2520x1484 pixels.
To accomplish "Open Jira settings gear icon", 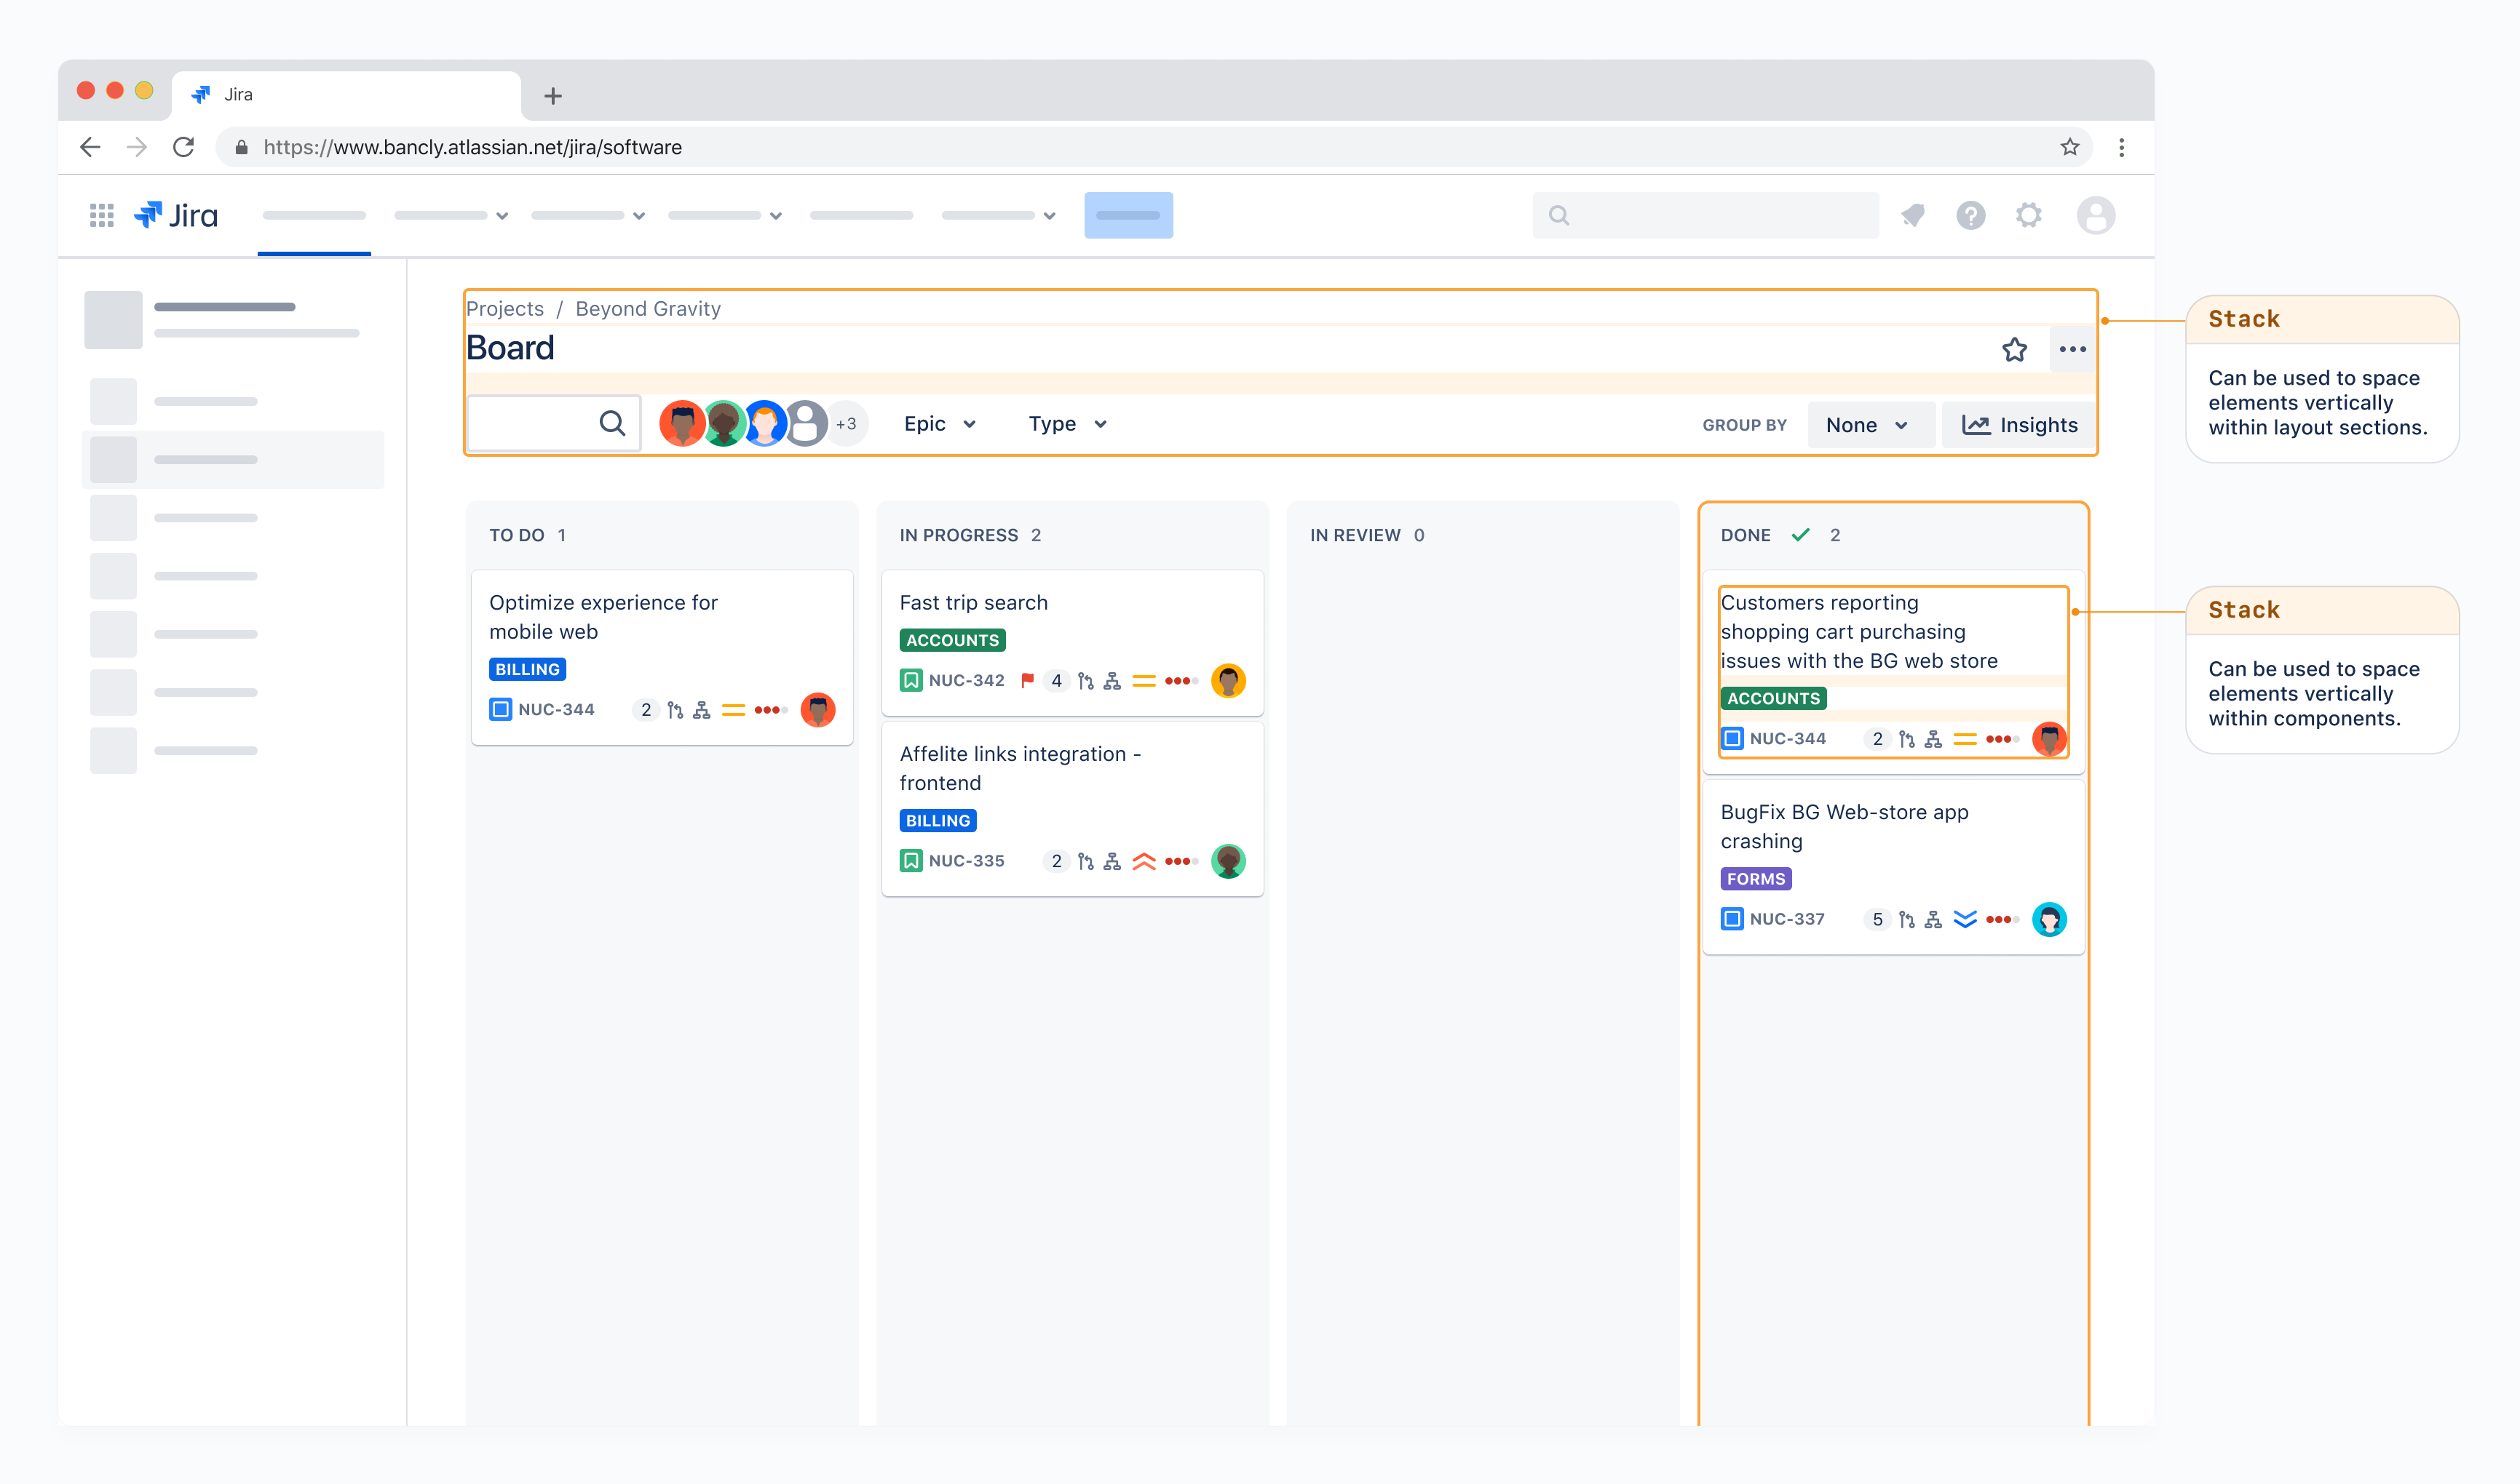I will (2028, 215).
